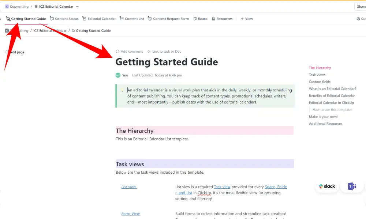The image size is (366, 219).
Task: Click the Customize gear icon
Action: (358, 19)
